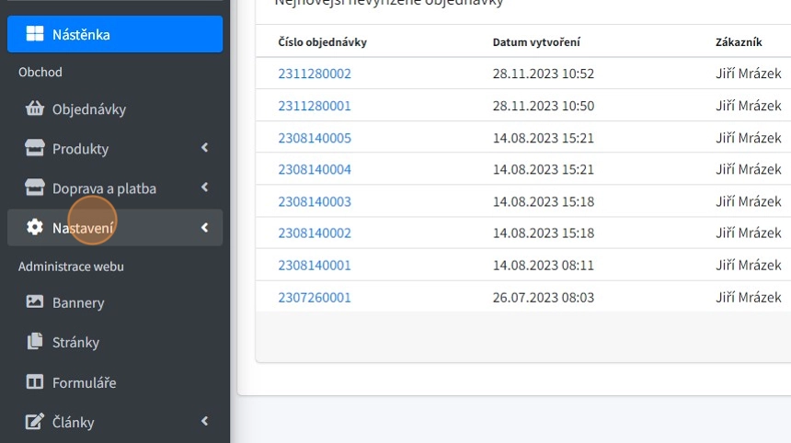The height and width of the screenshot is (443, 791).
Task: View order 2307260001
Action: pyautogui.click(x=315, y=297)
